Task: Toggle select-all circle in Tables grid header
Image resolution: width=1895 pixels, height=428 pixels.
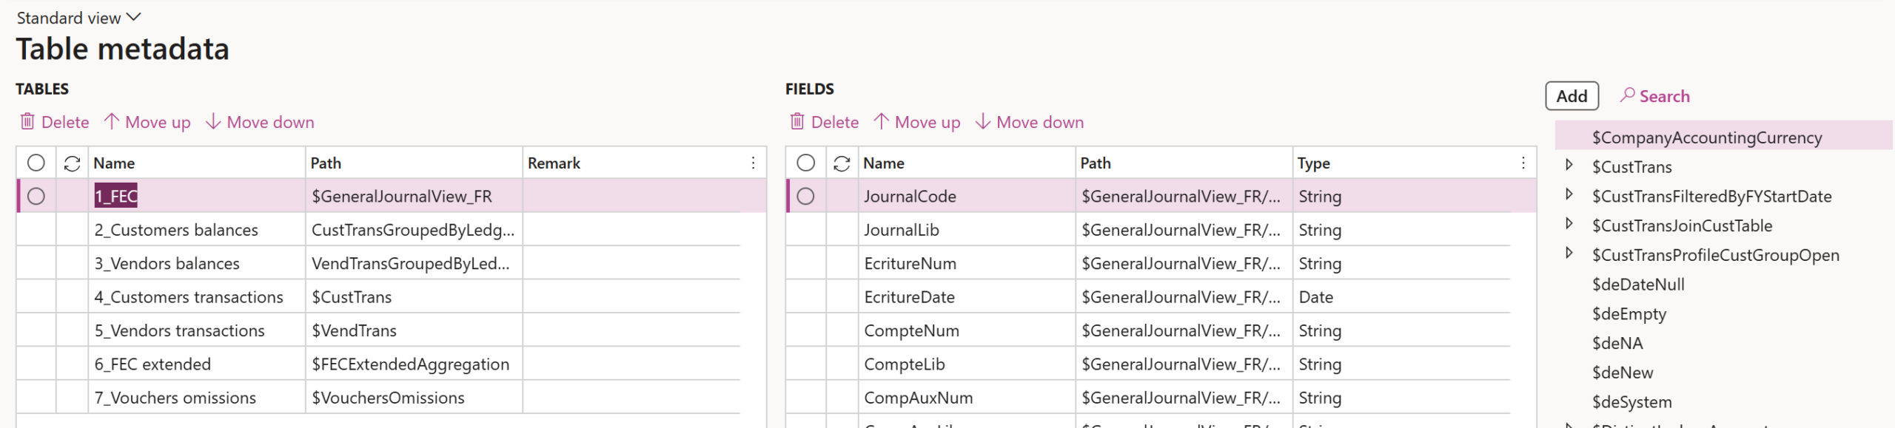Action: coord(36,163)
